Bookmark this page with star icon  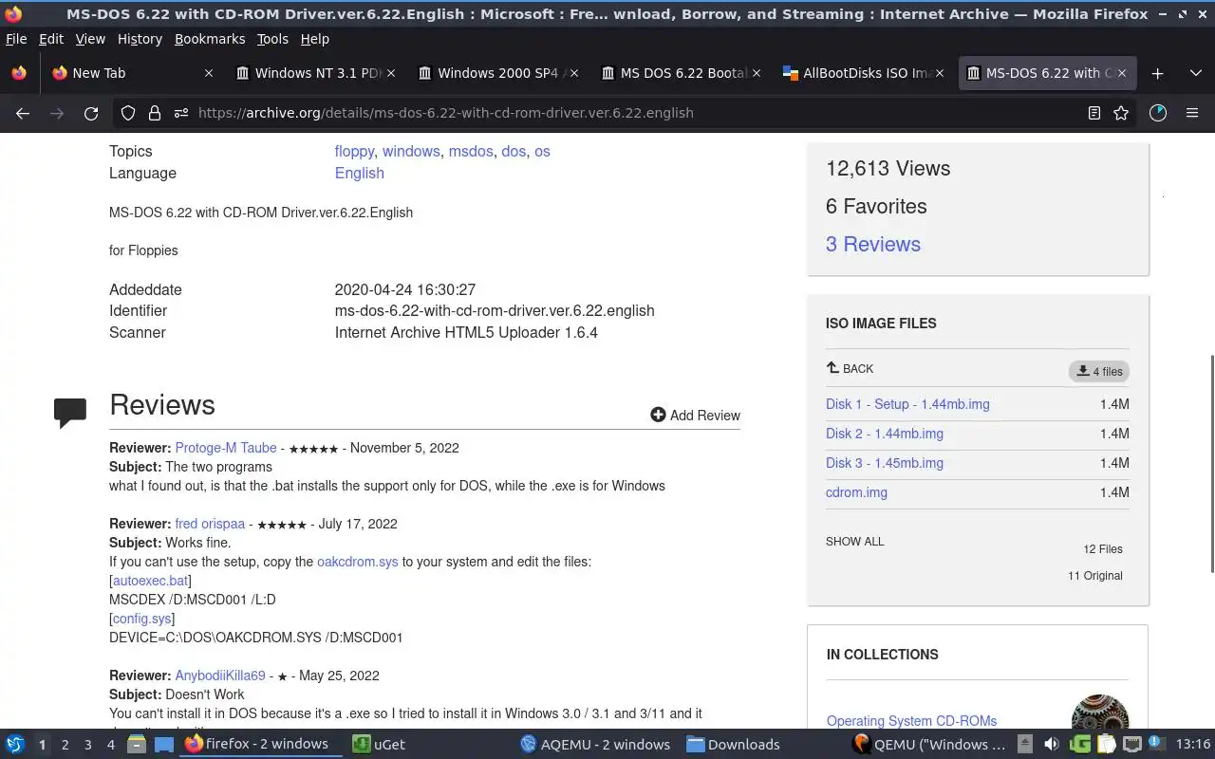tap(1121, 113)
